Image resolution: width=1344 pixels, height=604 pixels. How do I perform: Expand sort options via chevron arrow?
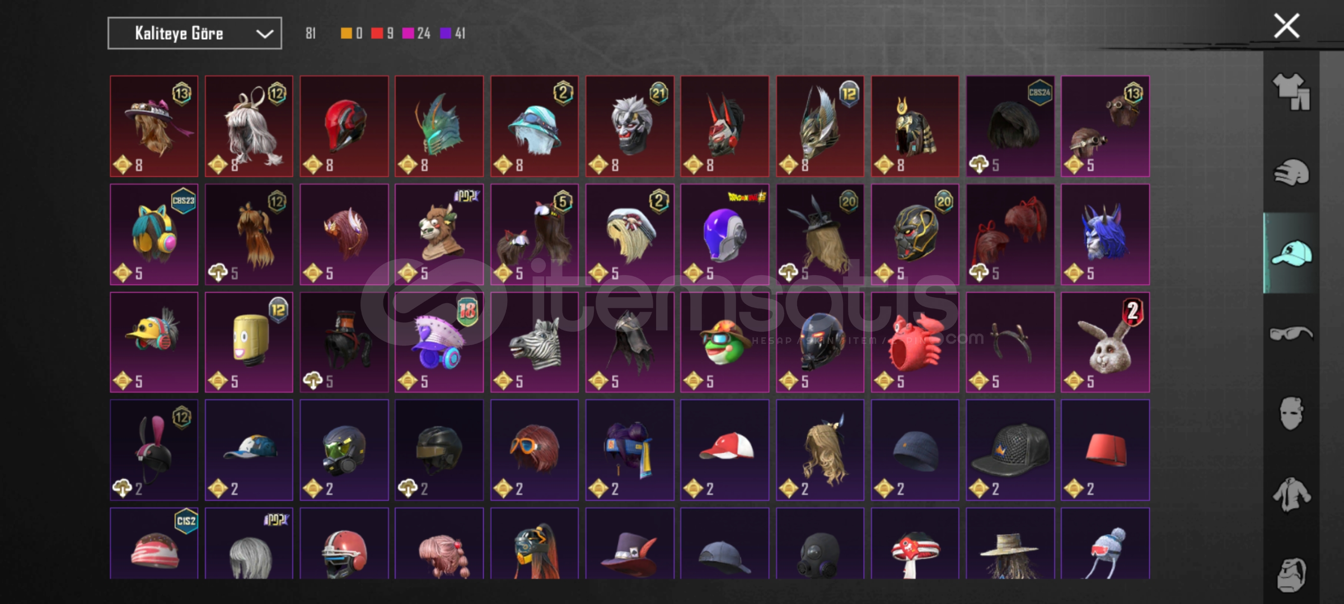click(x=265, y=34)
